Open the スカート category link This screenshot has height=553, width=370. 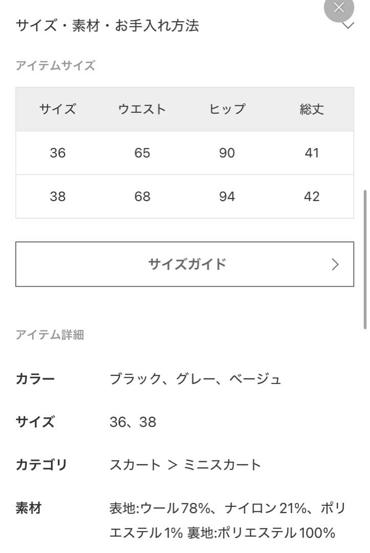pos(136,465)
